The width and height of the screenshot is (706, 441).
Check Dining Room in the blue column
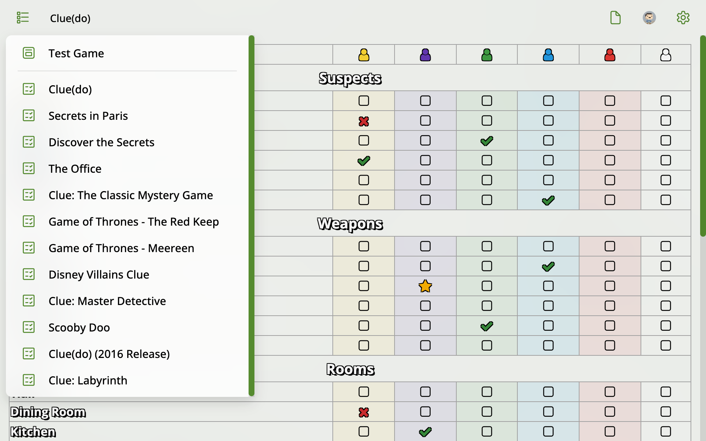pos(548,412)
